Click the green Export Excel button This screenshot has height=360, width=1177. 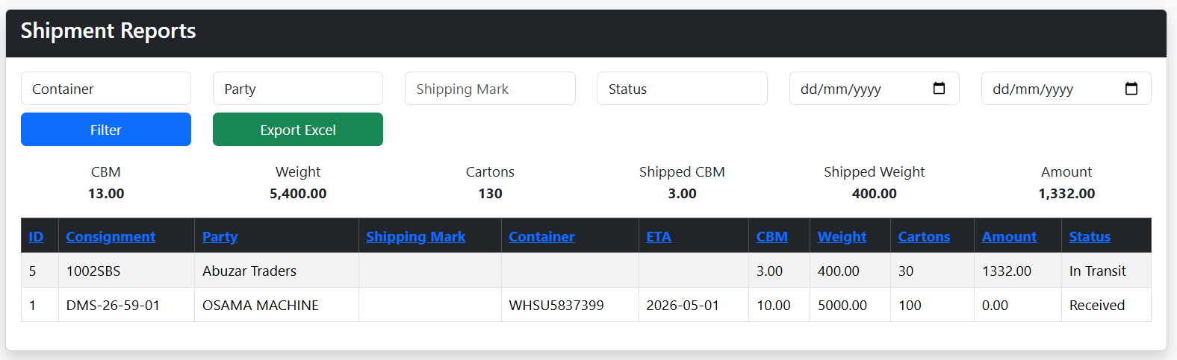tap(298, 130)
